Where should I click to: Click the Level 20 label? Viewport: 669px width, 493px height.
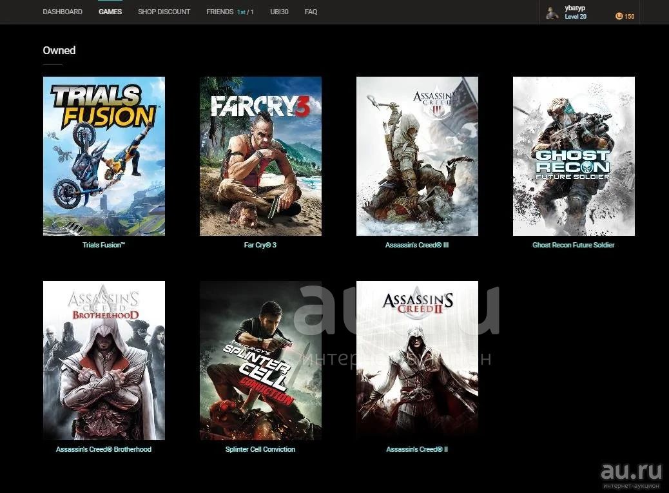coord(576,17)
